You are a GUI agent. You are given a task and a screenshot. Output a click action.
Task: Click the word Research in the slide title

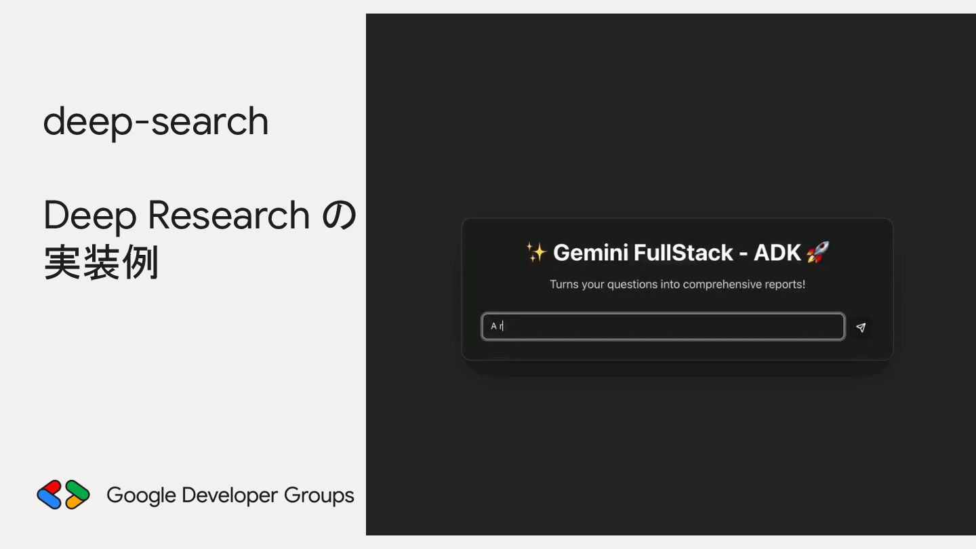pyautogui.click(x=228, y=215)
